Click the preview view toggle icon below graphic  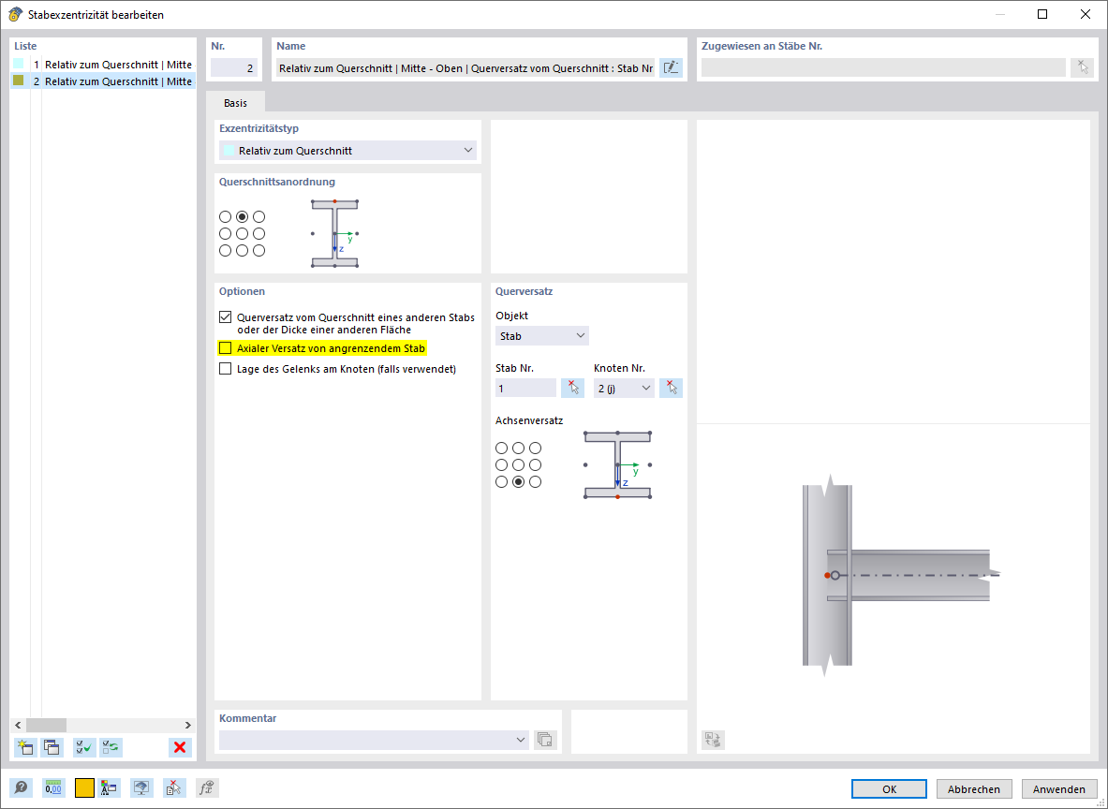pyautogui.click(x=713, y=740)
